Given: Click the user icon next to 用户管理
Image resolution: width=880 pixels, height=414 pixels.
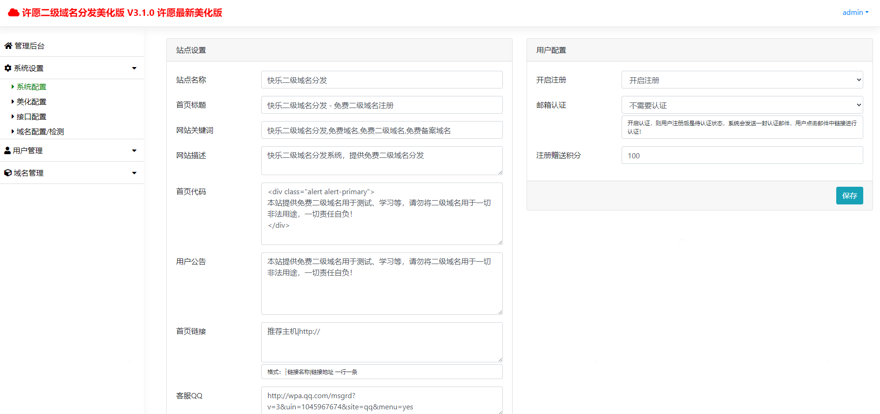Looking at the screenshot, I should click(x=7, y=150).
